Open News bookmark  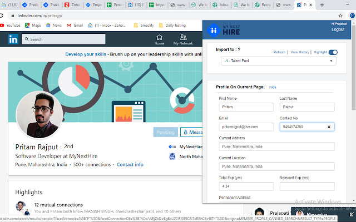pos(54,26)
